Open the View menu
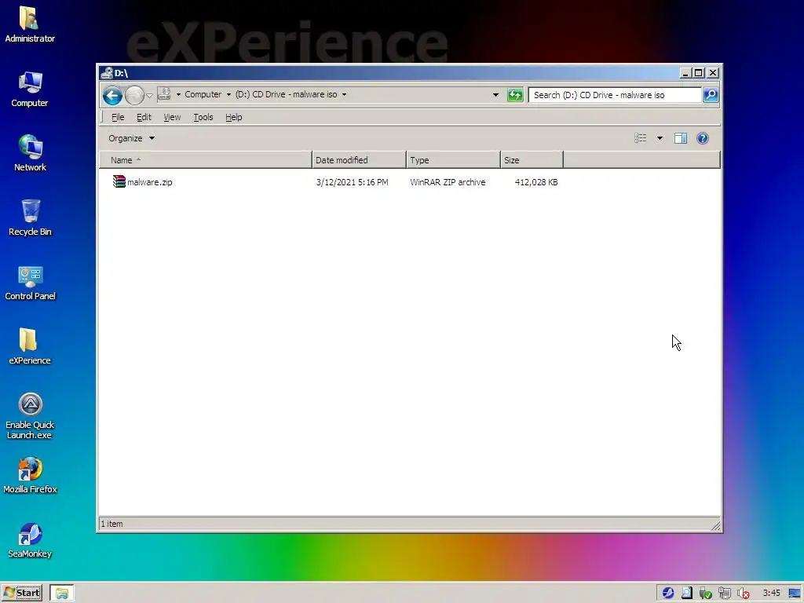Screen dimensions: 804x603 172,117
